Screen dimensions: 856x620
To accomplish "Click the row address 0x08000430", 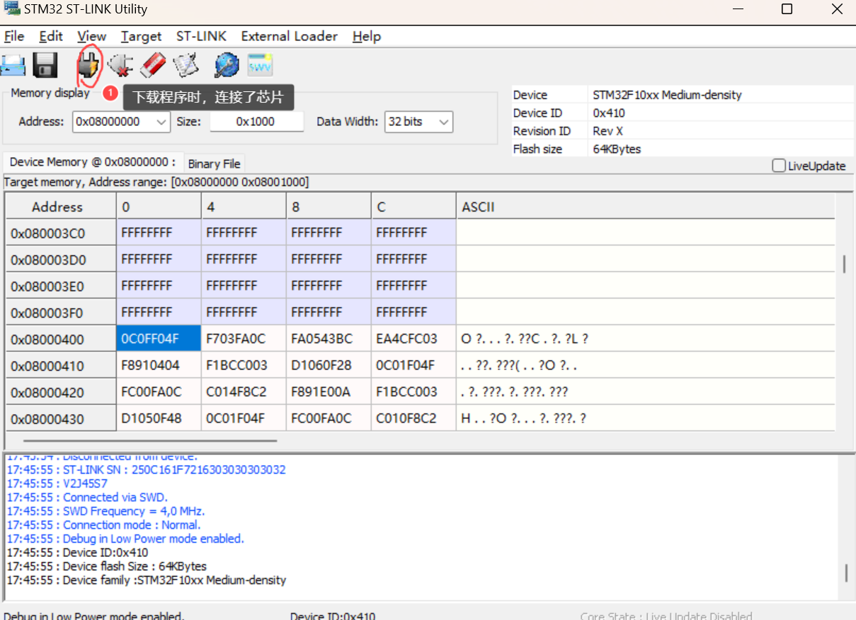I will [x=61, y=419].
